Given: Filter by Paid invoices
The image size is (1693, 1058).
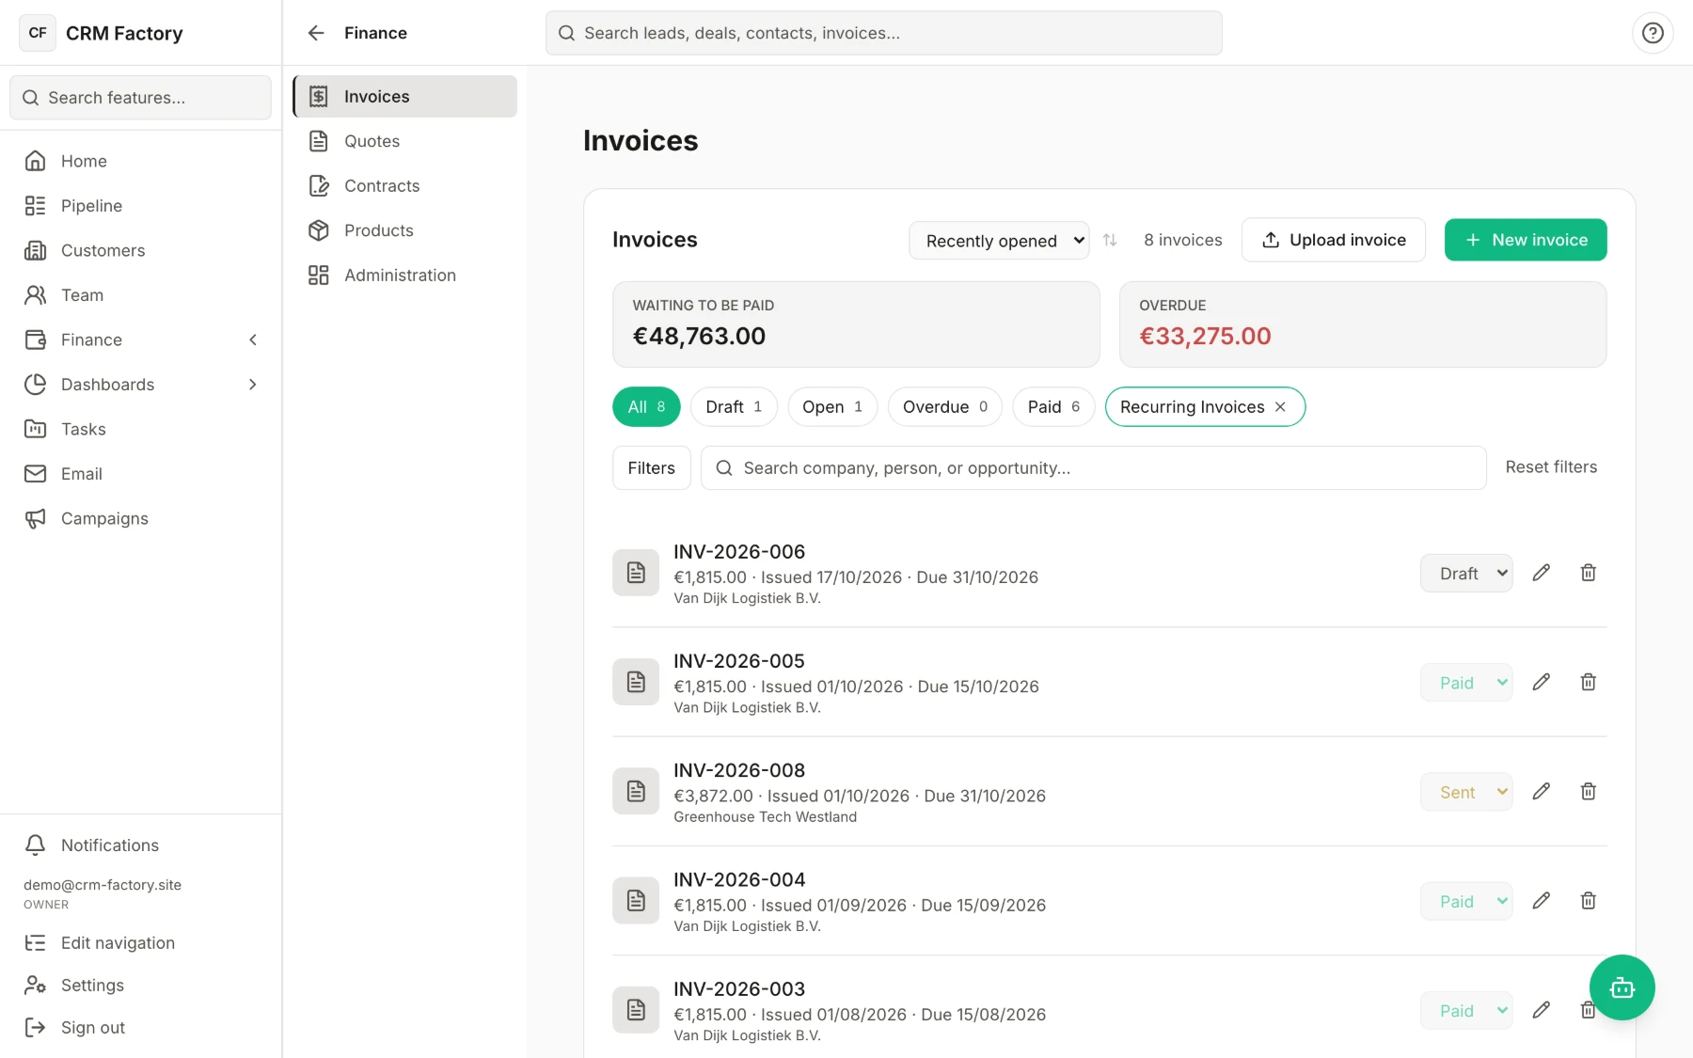Looking at the screenshot, I should [1053, 407].
